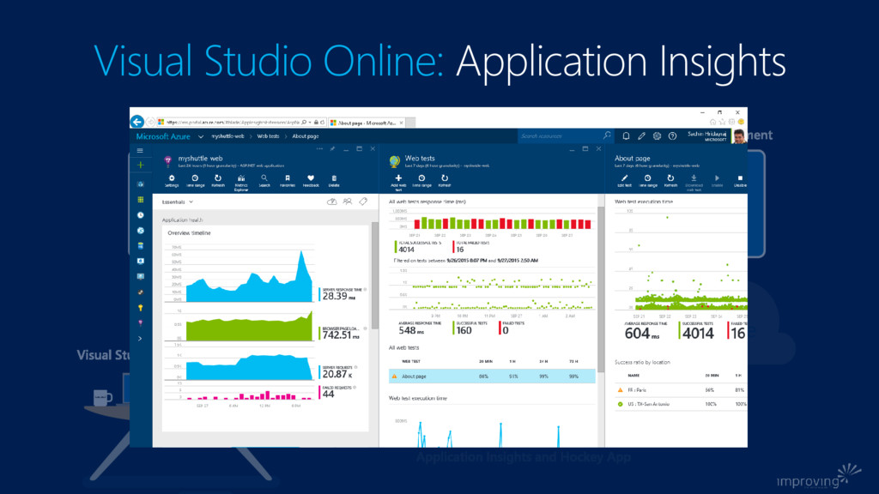Image resolution: width=879 pixels, height=494 pixels.
Task: Open the Microsoft Azure dropdown chevron
Action: tap(201, 136)
